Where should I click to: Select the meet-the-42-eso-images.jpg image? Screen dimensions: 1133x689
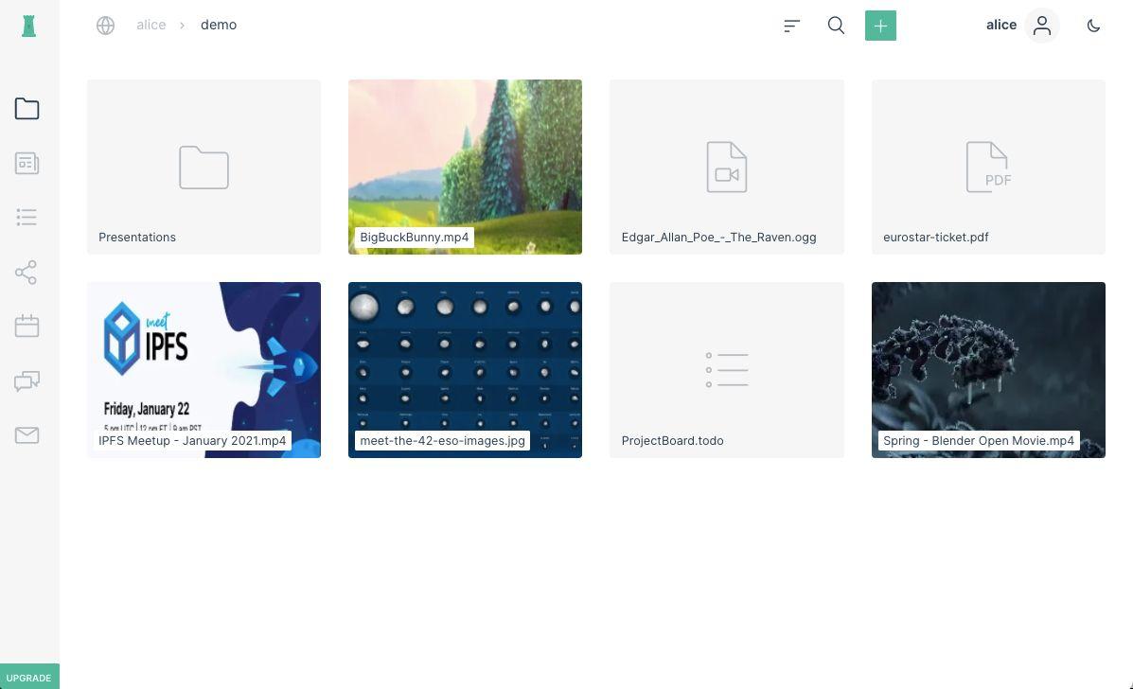tap(465, 370)
